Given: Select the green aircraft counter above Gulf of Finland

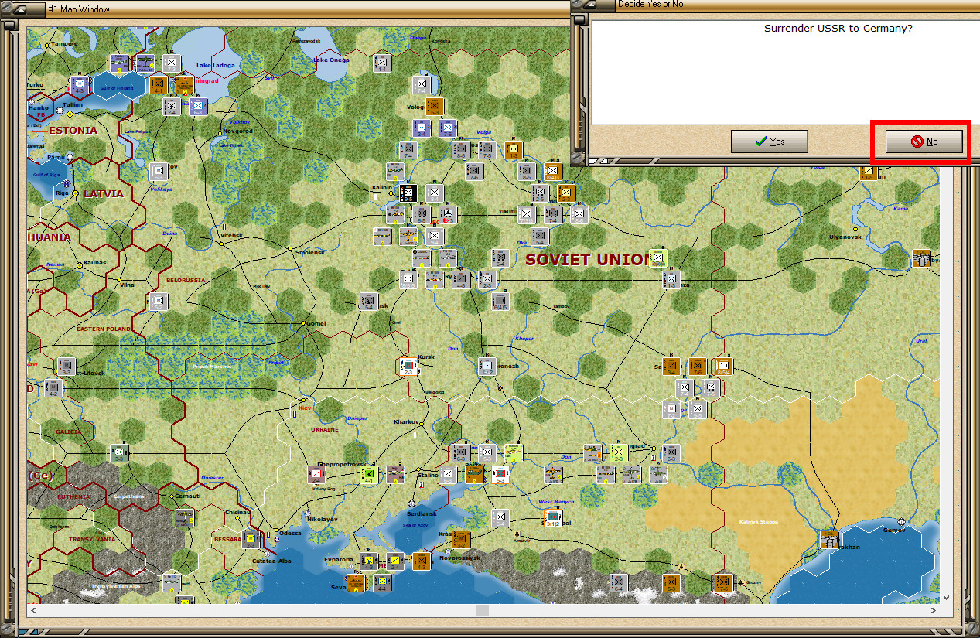Looking at the screenshot, I should [x=145, y=63].
